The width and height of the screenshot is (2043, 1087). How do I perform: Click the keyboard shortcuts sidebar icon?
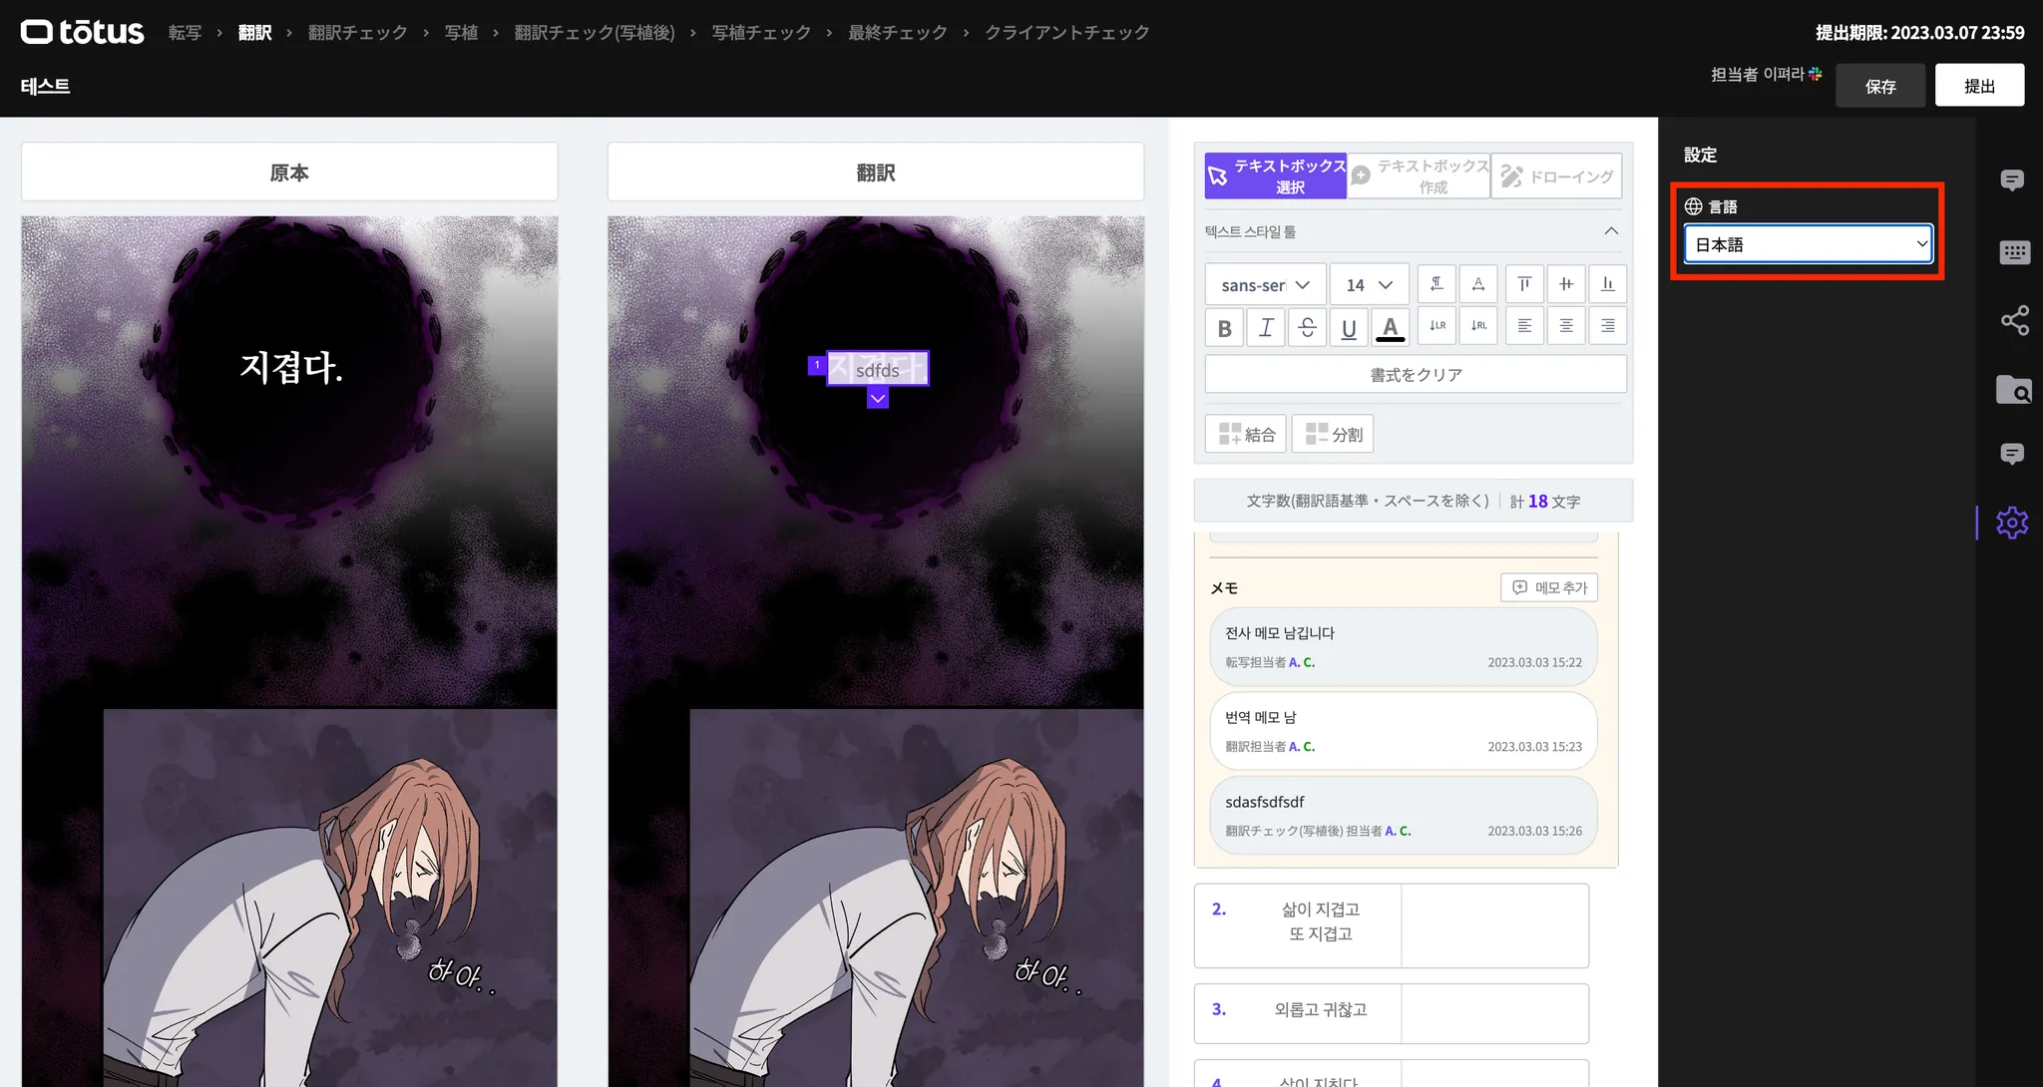click(2014, 252)
